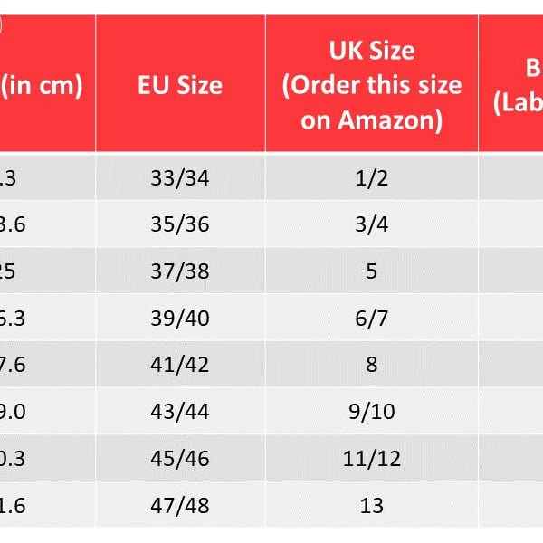Select the 33/34 EU size cell
543x543 pixels.
pyautogui.click(x=180, y=177)
